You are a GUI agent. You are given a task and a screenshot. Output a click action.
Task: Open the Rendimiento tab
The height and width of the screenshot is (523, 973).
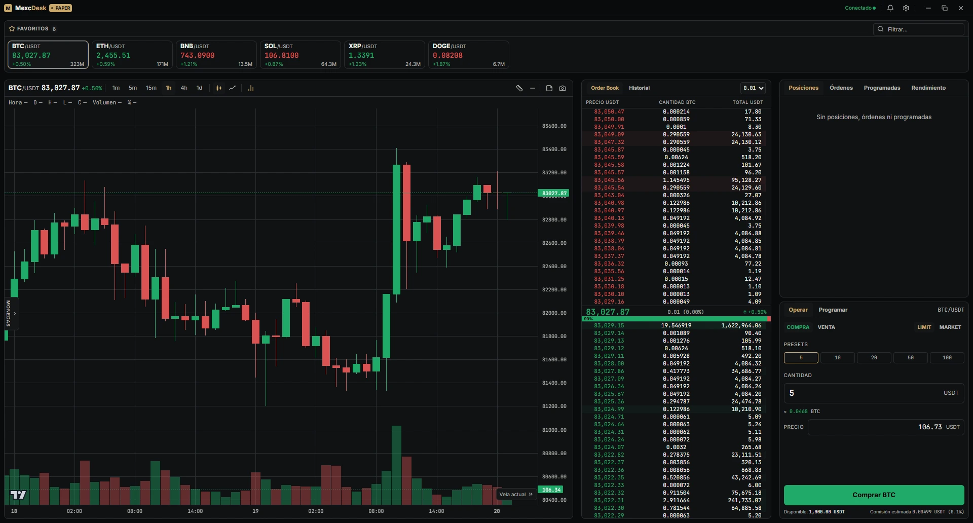coord(928,88)
